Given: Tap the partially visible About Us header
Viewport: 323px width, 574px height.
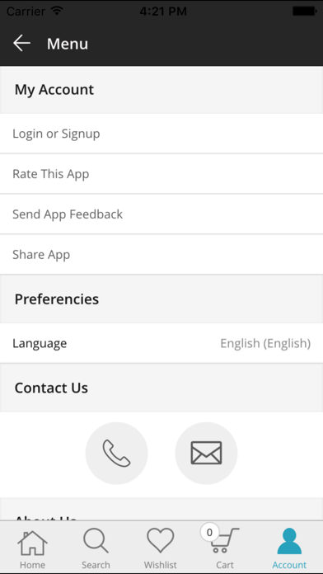Looking at the screenshot, I should 161,510.
